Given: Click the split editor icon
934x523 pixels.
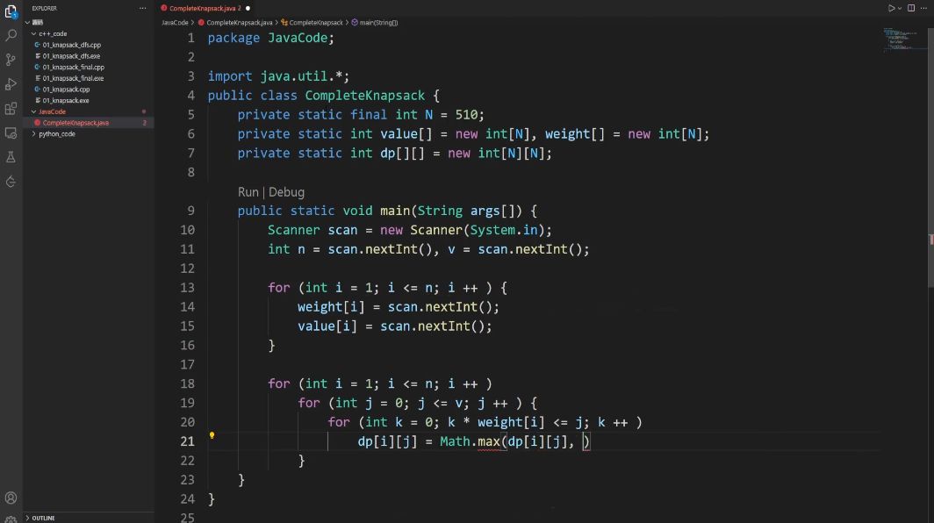Looking at the screenshot, I should [x=910, y=8].
